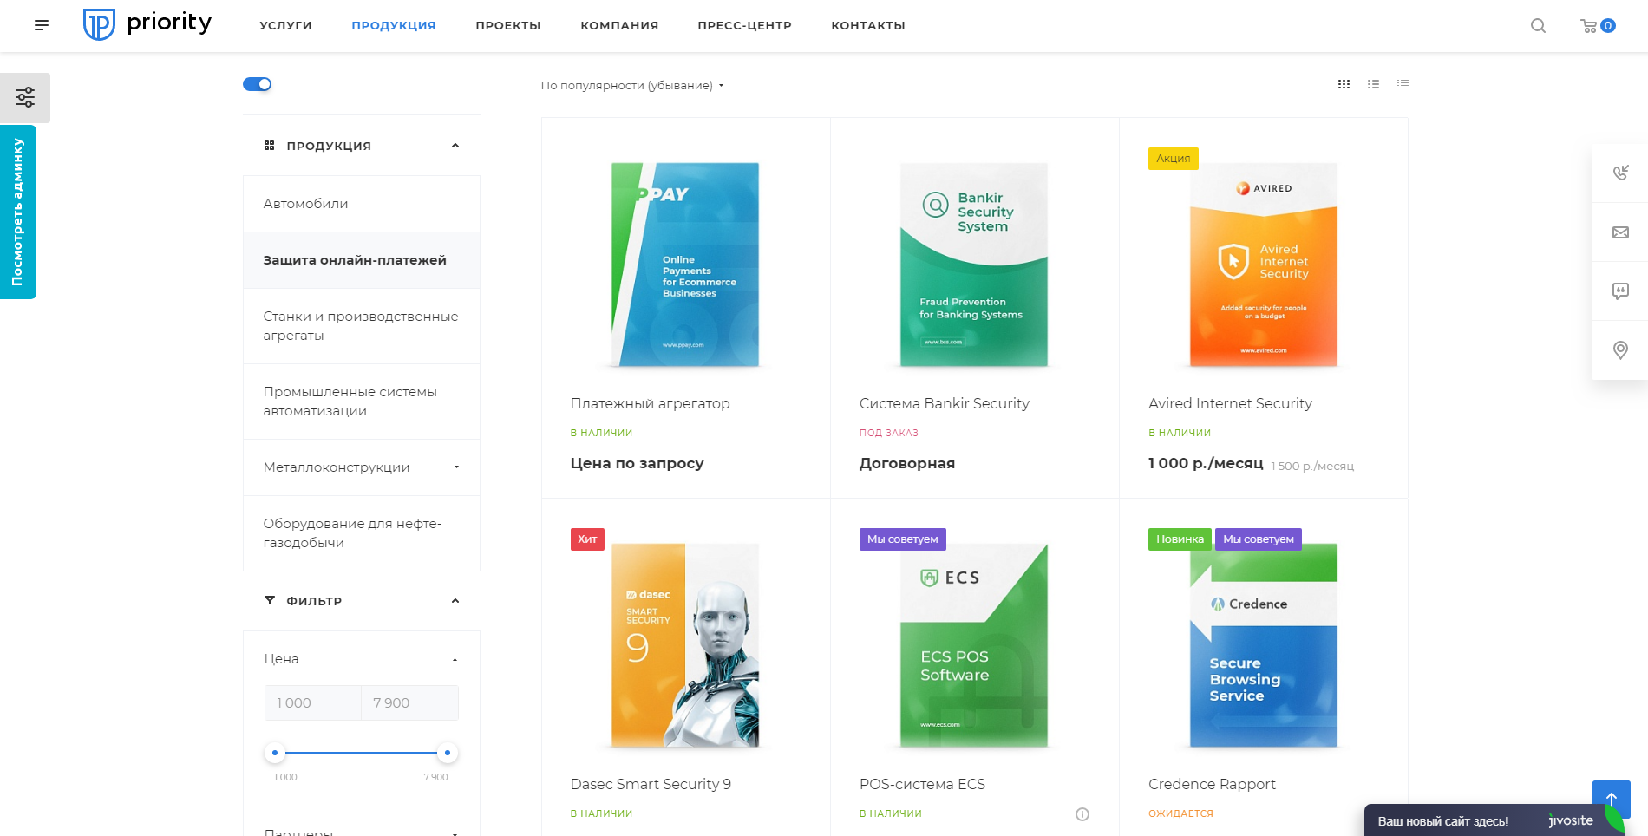Click the PPAY product box image

(684, 265)
